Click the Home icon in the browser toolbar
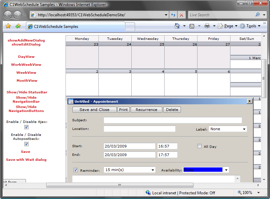Screen dimensions: 270x199 point(177,26)
